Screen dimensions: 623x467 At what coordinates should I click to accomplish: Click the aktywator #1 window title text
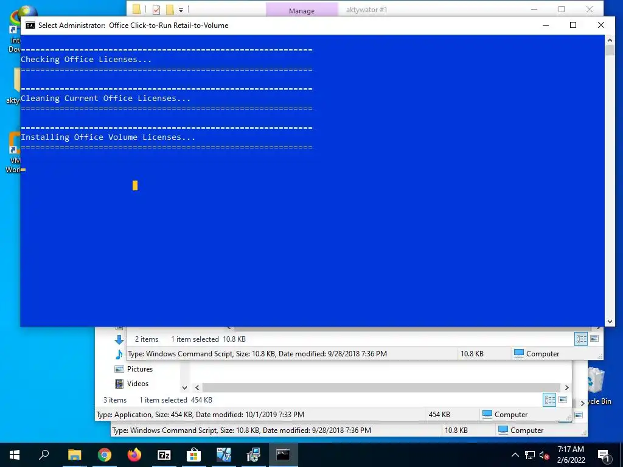[x=366, y=10]
